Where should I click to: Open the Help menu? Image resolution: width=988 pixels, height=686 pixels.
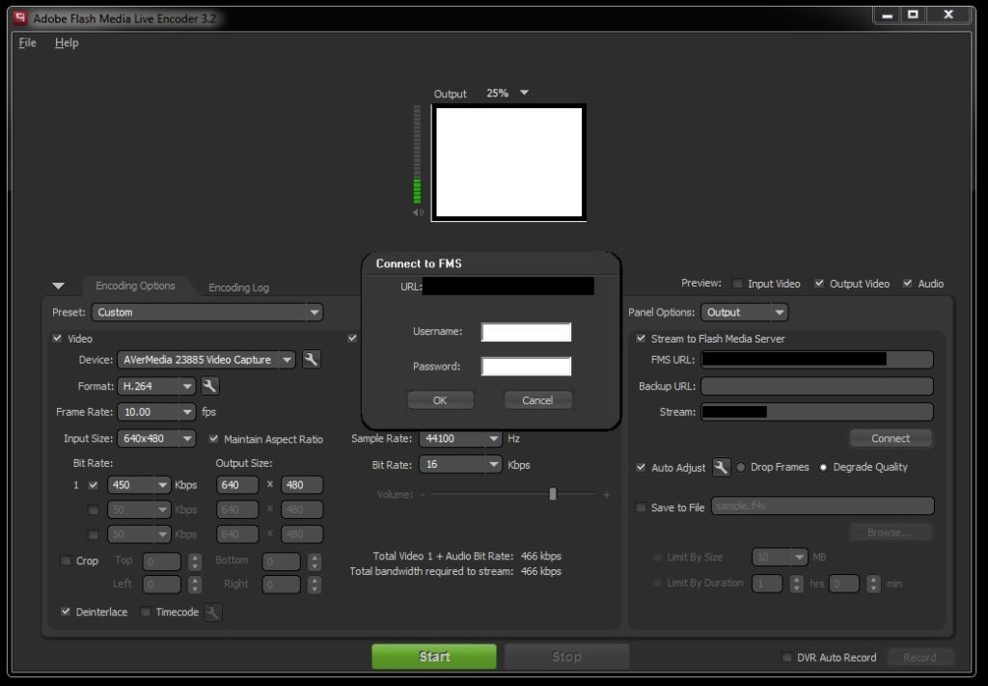tap(67, 42)
